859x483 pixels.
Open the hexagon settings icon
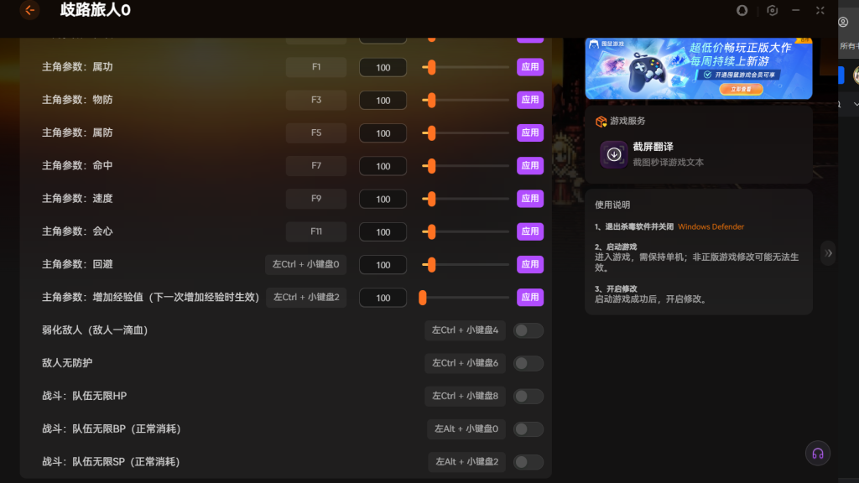[x=772, y=10]
